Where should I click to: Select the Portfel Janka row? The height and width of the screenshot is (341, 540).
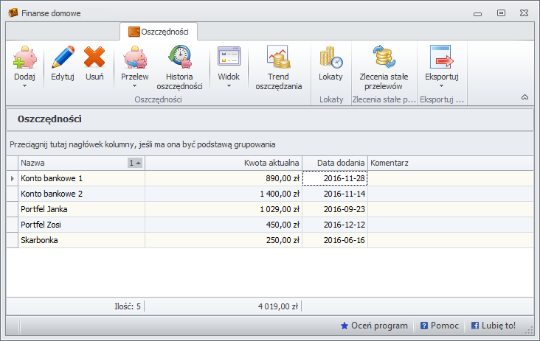(x=74, y=209)
